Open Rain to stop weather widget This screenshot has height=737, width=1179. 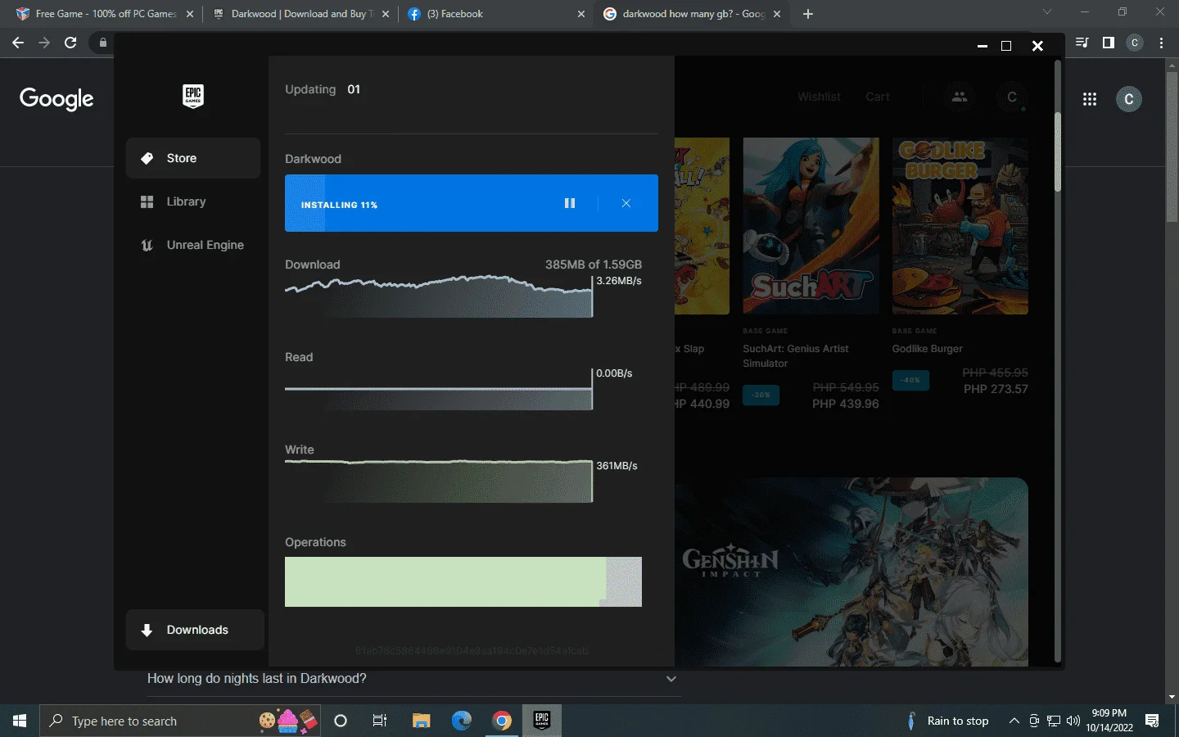point(948,721)
